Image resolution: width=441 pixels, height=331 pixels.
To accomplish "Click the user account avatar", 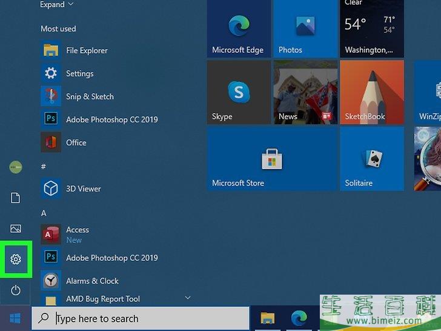I will (16, 167).
